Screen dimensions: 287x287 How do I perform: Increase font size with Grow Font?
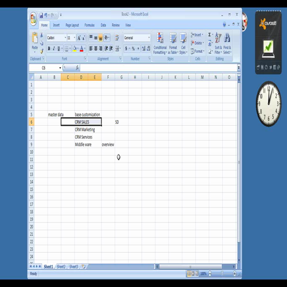(79, 38)
